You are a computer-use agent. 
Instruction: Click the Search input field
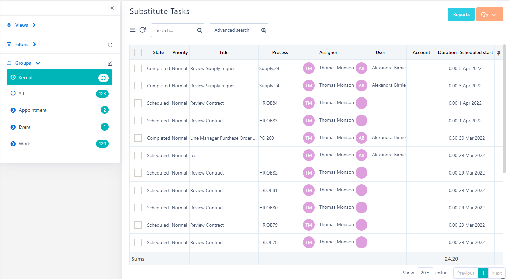coord(174,30)
